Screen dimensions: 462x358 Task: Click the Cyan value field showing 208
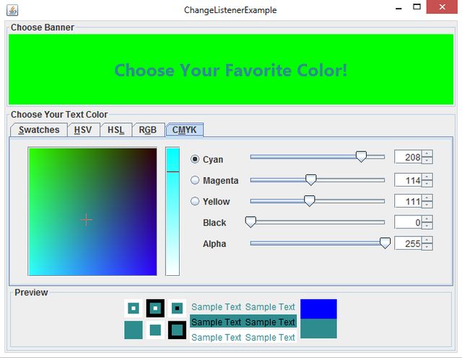pyautogui.click(x=408, y=157)
